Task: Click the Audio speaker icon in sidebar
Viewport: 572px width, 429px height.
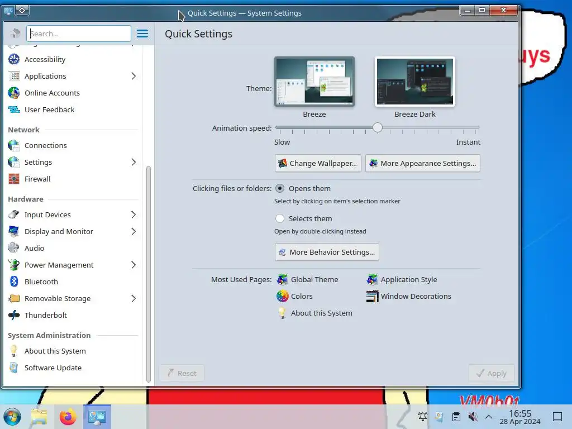Action: tap(14, 248)
